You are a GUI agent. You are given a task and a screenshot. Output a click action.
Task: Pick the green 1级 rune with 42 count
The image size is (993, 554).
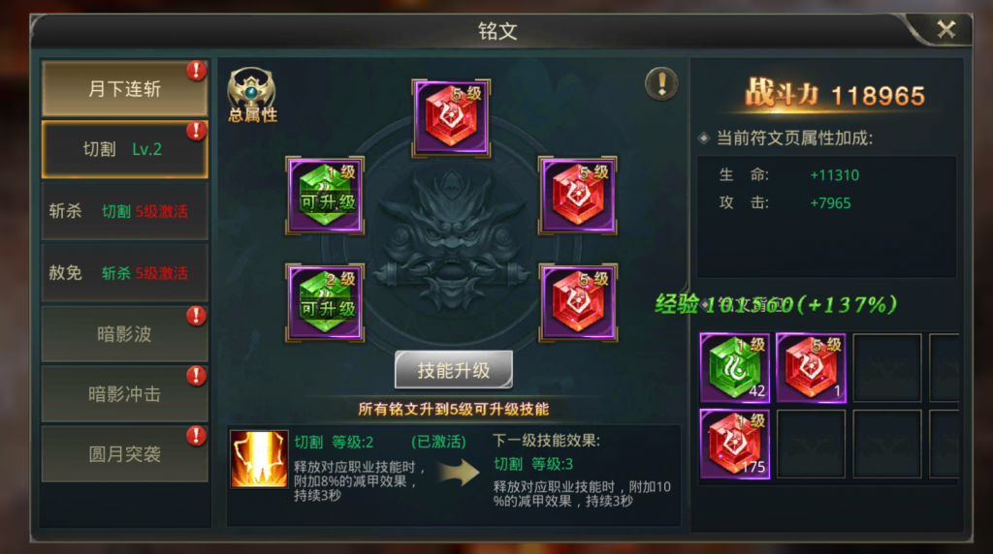click(x=735, y=367)
